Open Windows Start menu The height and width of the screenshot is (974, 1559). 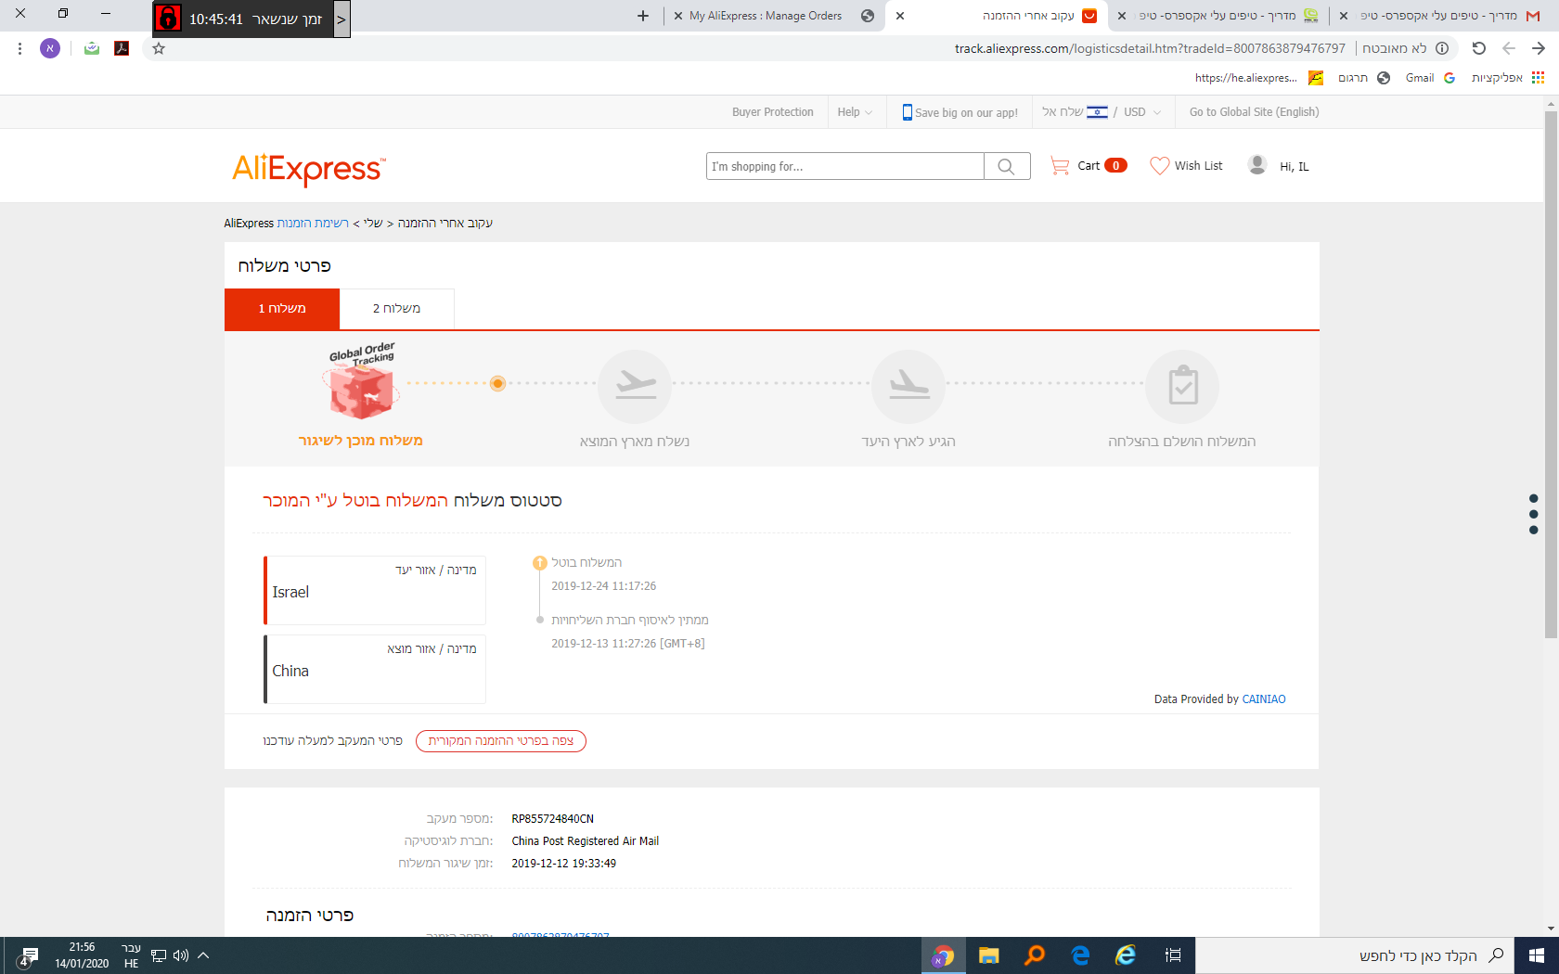click(1537, 955)
